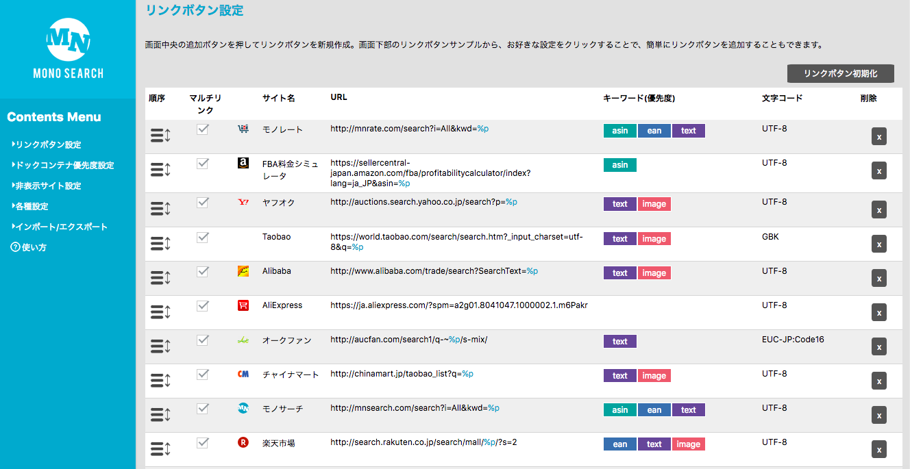Viewport: 910px width, 469px height.
Task: Click the asin tag in FBA料金シミュレータ row
Action: point(620,165)
